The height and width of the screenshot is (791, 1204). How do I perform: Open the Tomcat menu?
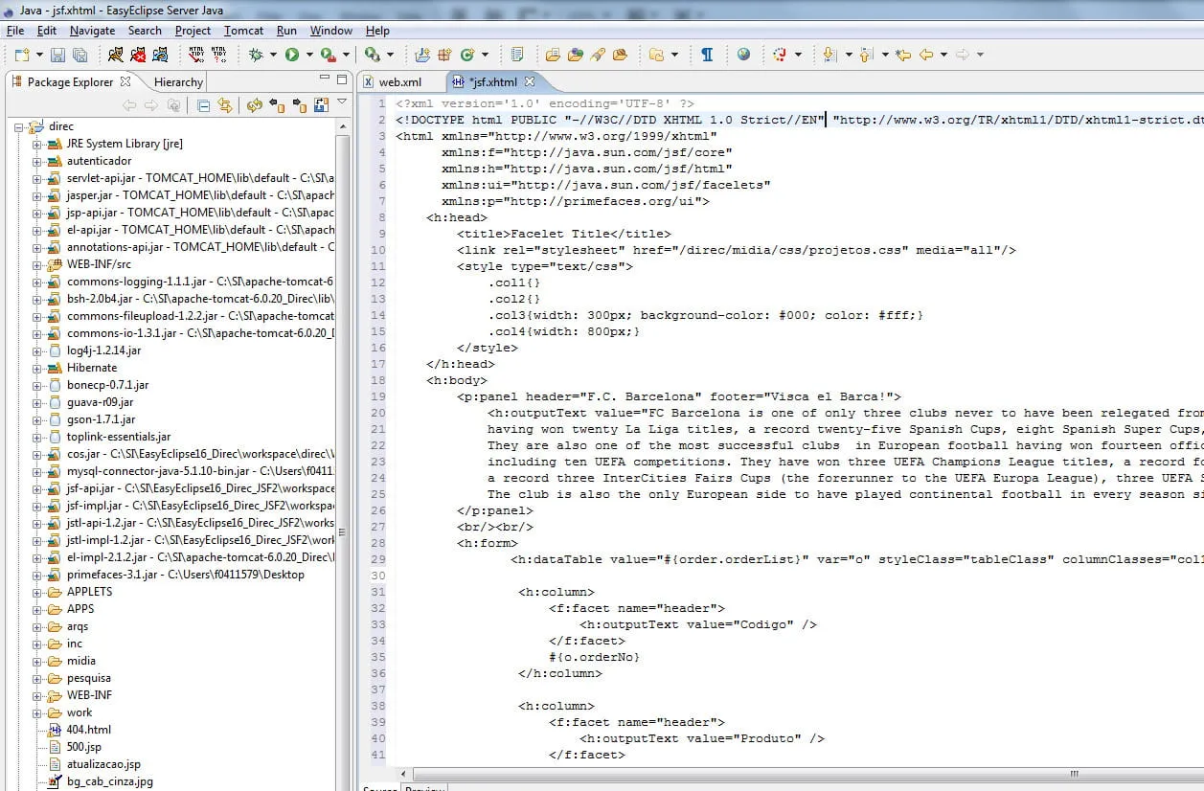tap(243, 31)
